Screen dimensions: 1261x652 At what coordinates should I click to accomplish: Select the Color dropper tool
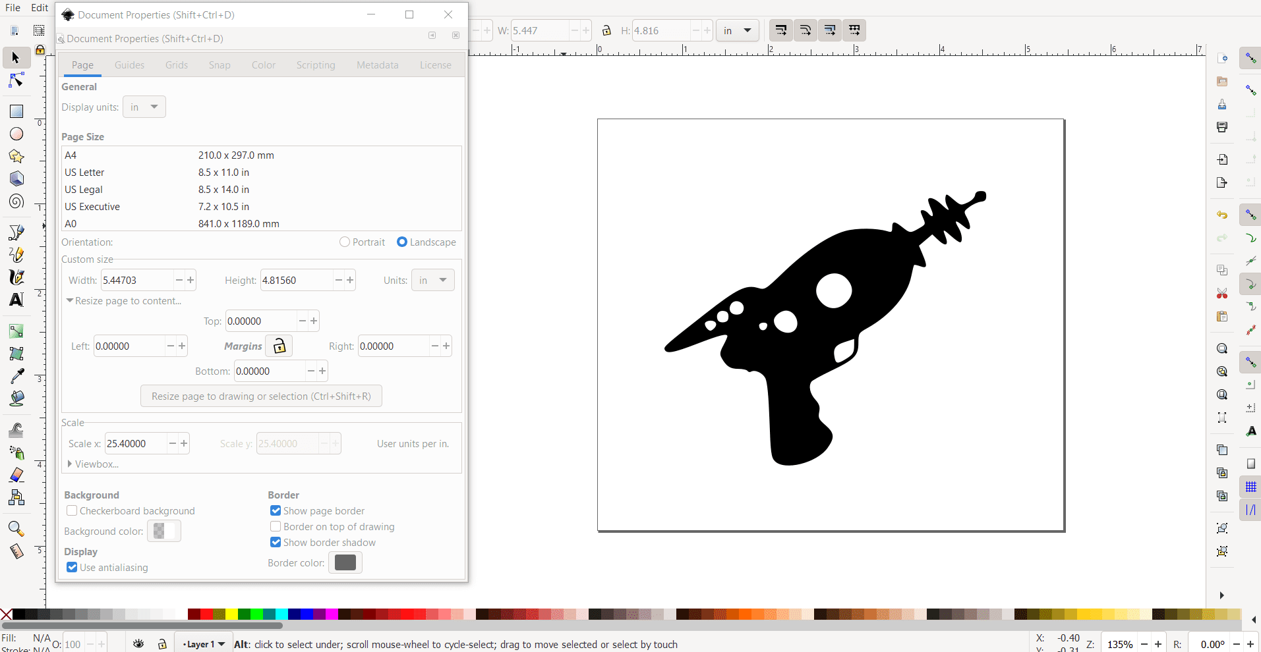(16, 375)
